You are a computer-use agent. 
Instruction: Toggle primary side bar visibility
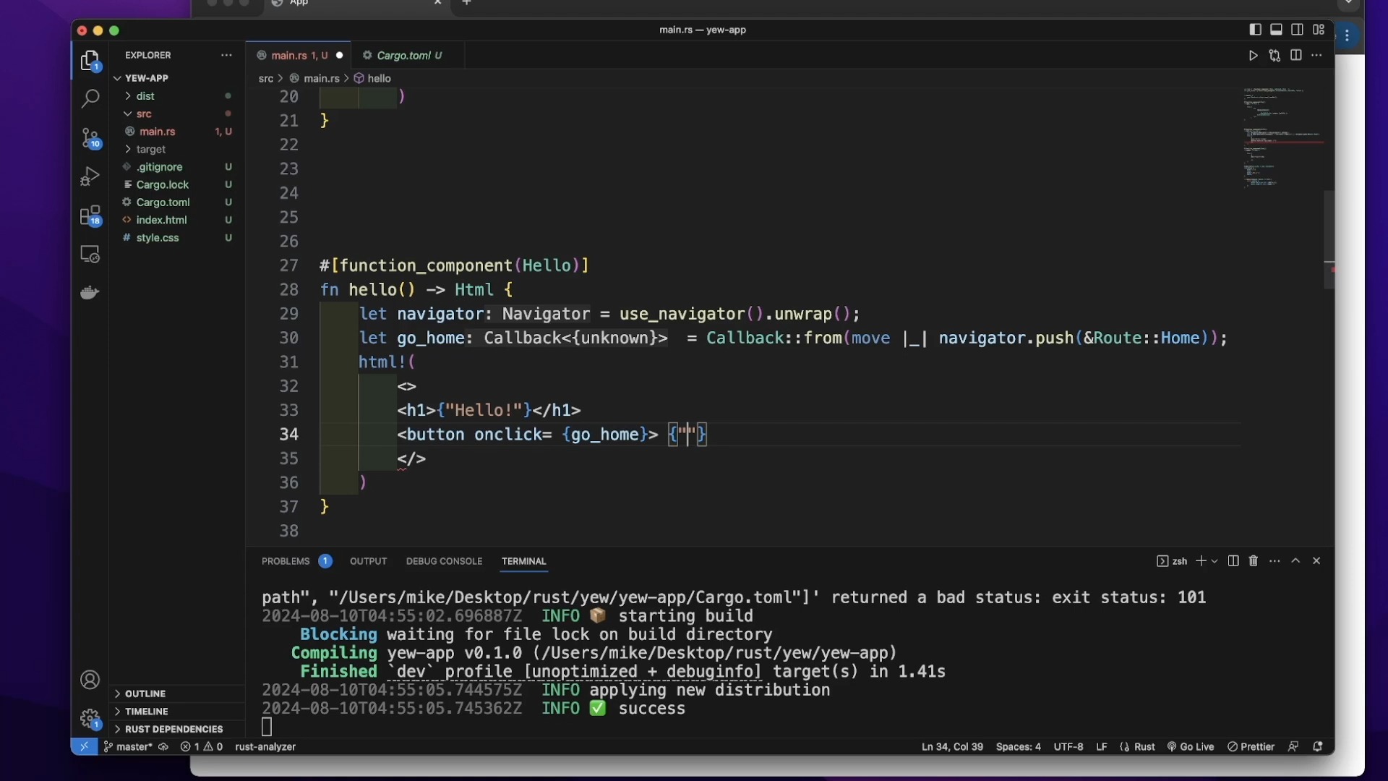pos(1255,30)
